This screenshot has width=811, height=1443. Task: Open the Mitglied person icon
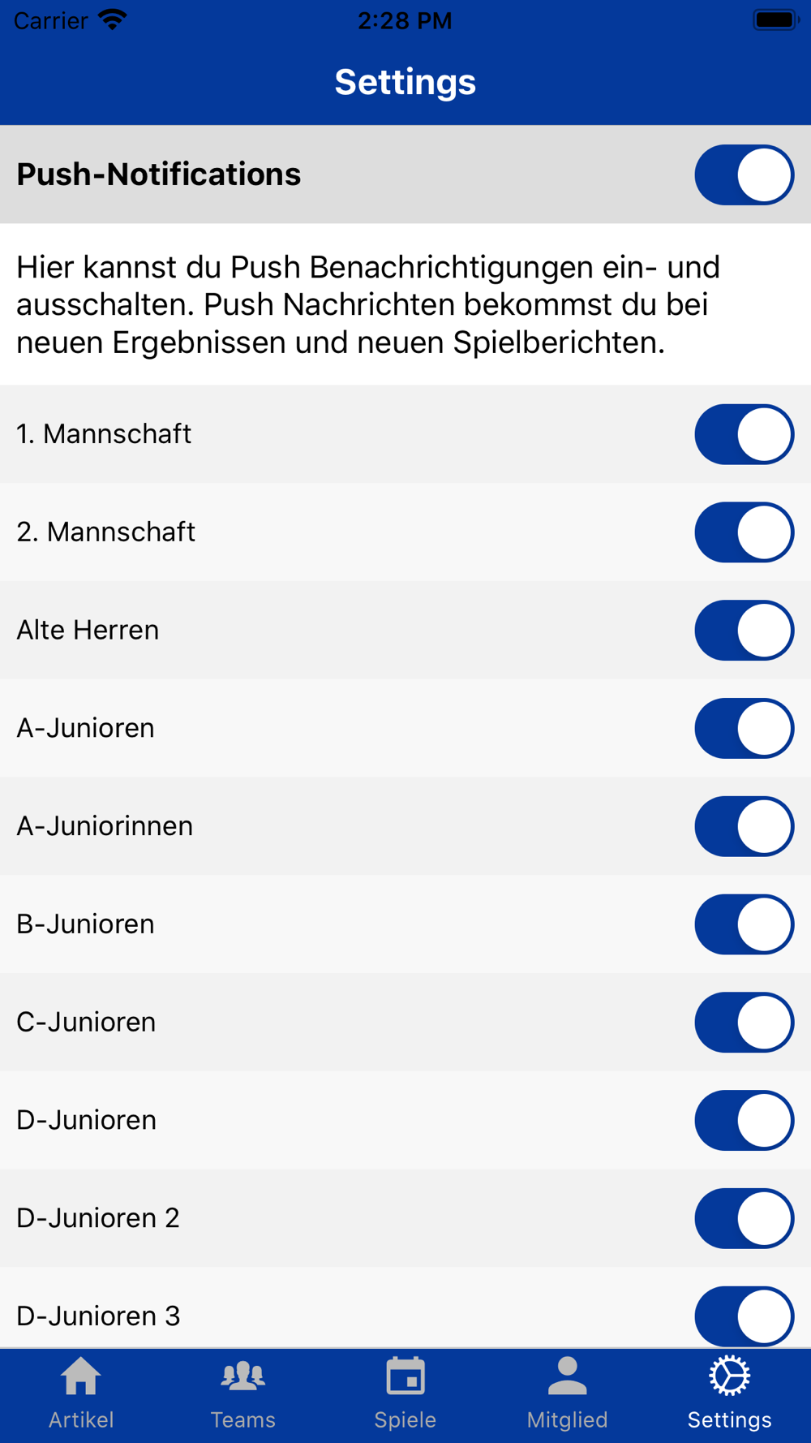(568, 1376)
